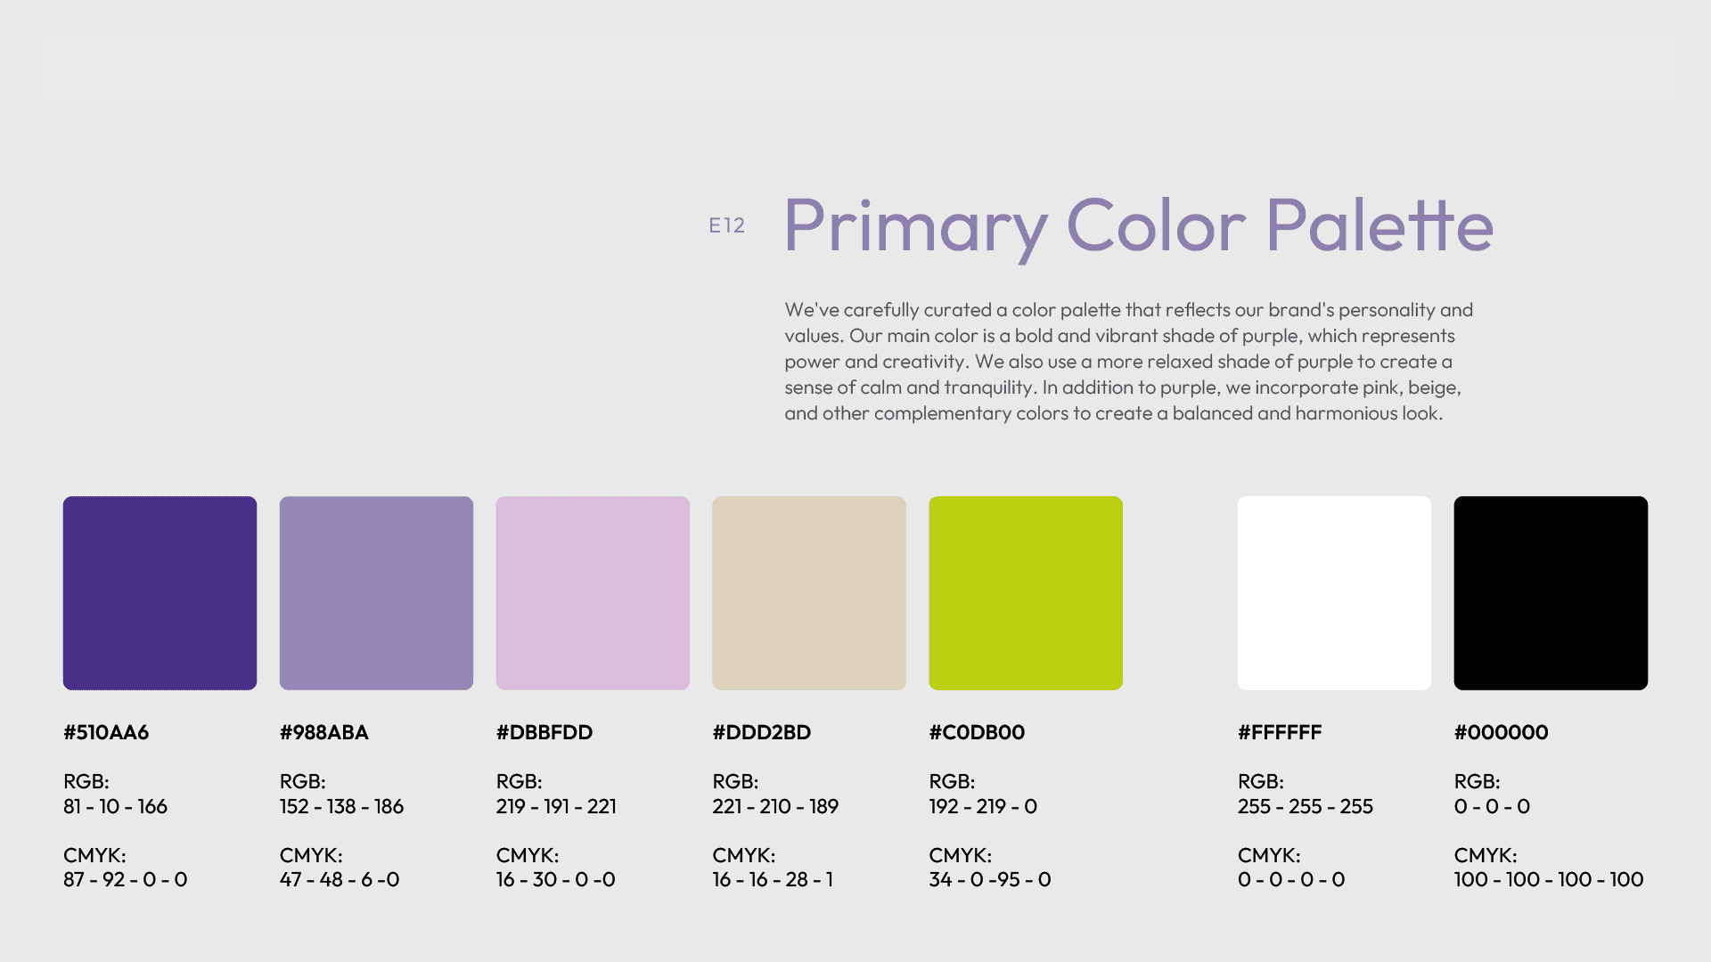Screen dimensions: 1711x962
Task: Click the #988ABA hex code text
Action: point(324,732)
